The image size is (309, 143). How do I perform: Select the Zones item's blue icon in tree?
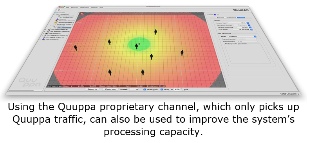click(x=57, y=19)
